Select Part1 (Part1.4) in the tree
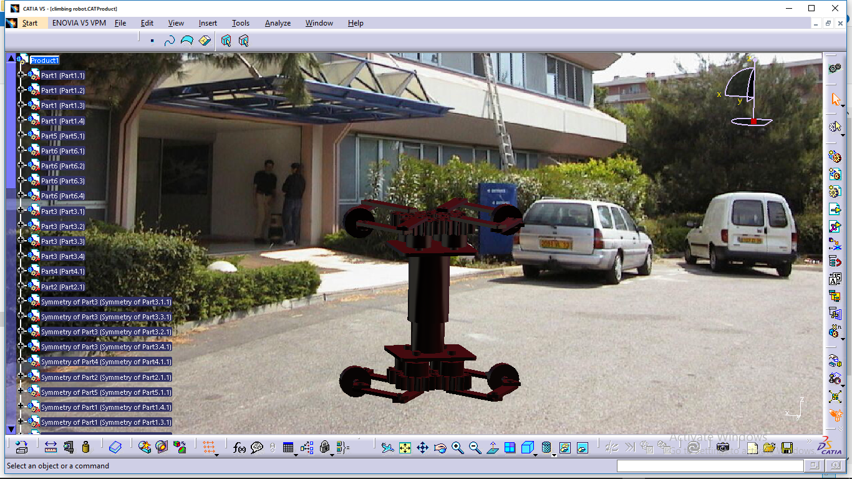Image resolution: width=852 pixels, height=479 pixels. click(63, 121)
